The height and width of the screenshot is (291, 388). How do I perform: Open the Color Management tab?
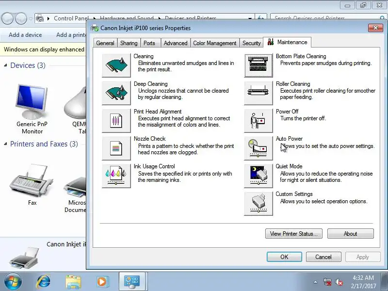[x=214, y=43]
